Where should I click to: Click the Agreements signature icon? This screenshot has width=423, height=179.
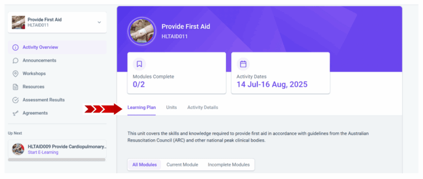16,113
